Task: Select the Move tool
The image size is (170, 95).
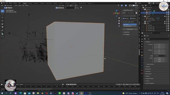Action: tap(2, 18)
